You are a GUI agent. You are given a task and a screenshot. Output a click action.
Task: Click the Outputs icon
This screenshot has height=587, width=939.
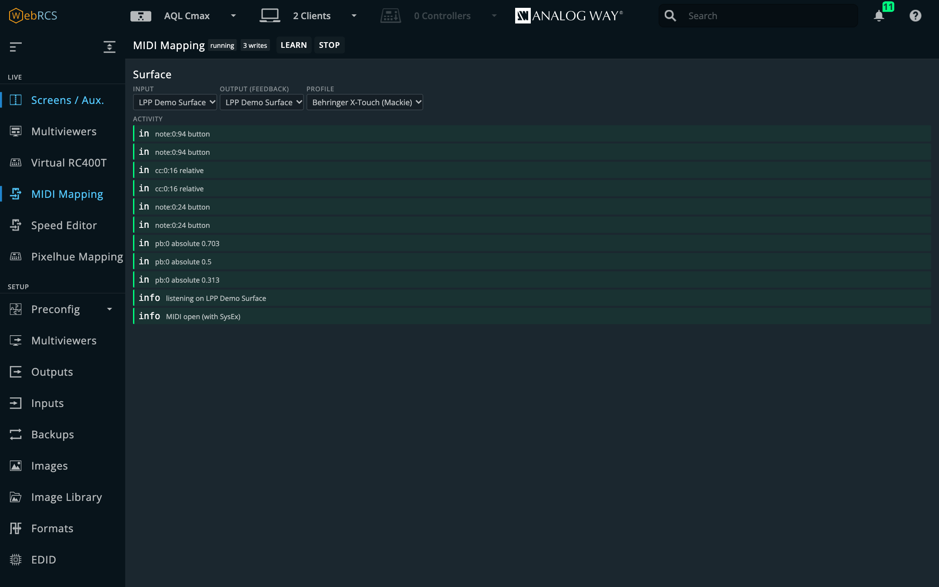coord(16,372)
